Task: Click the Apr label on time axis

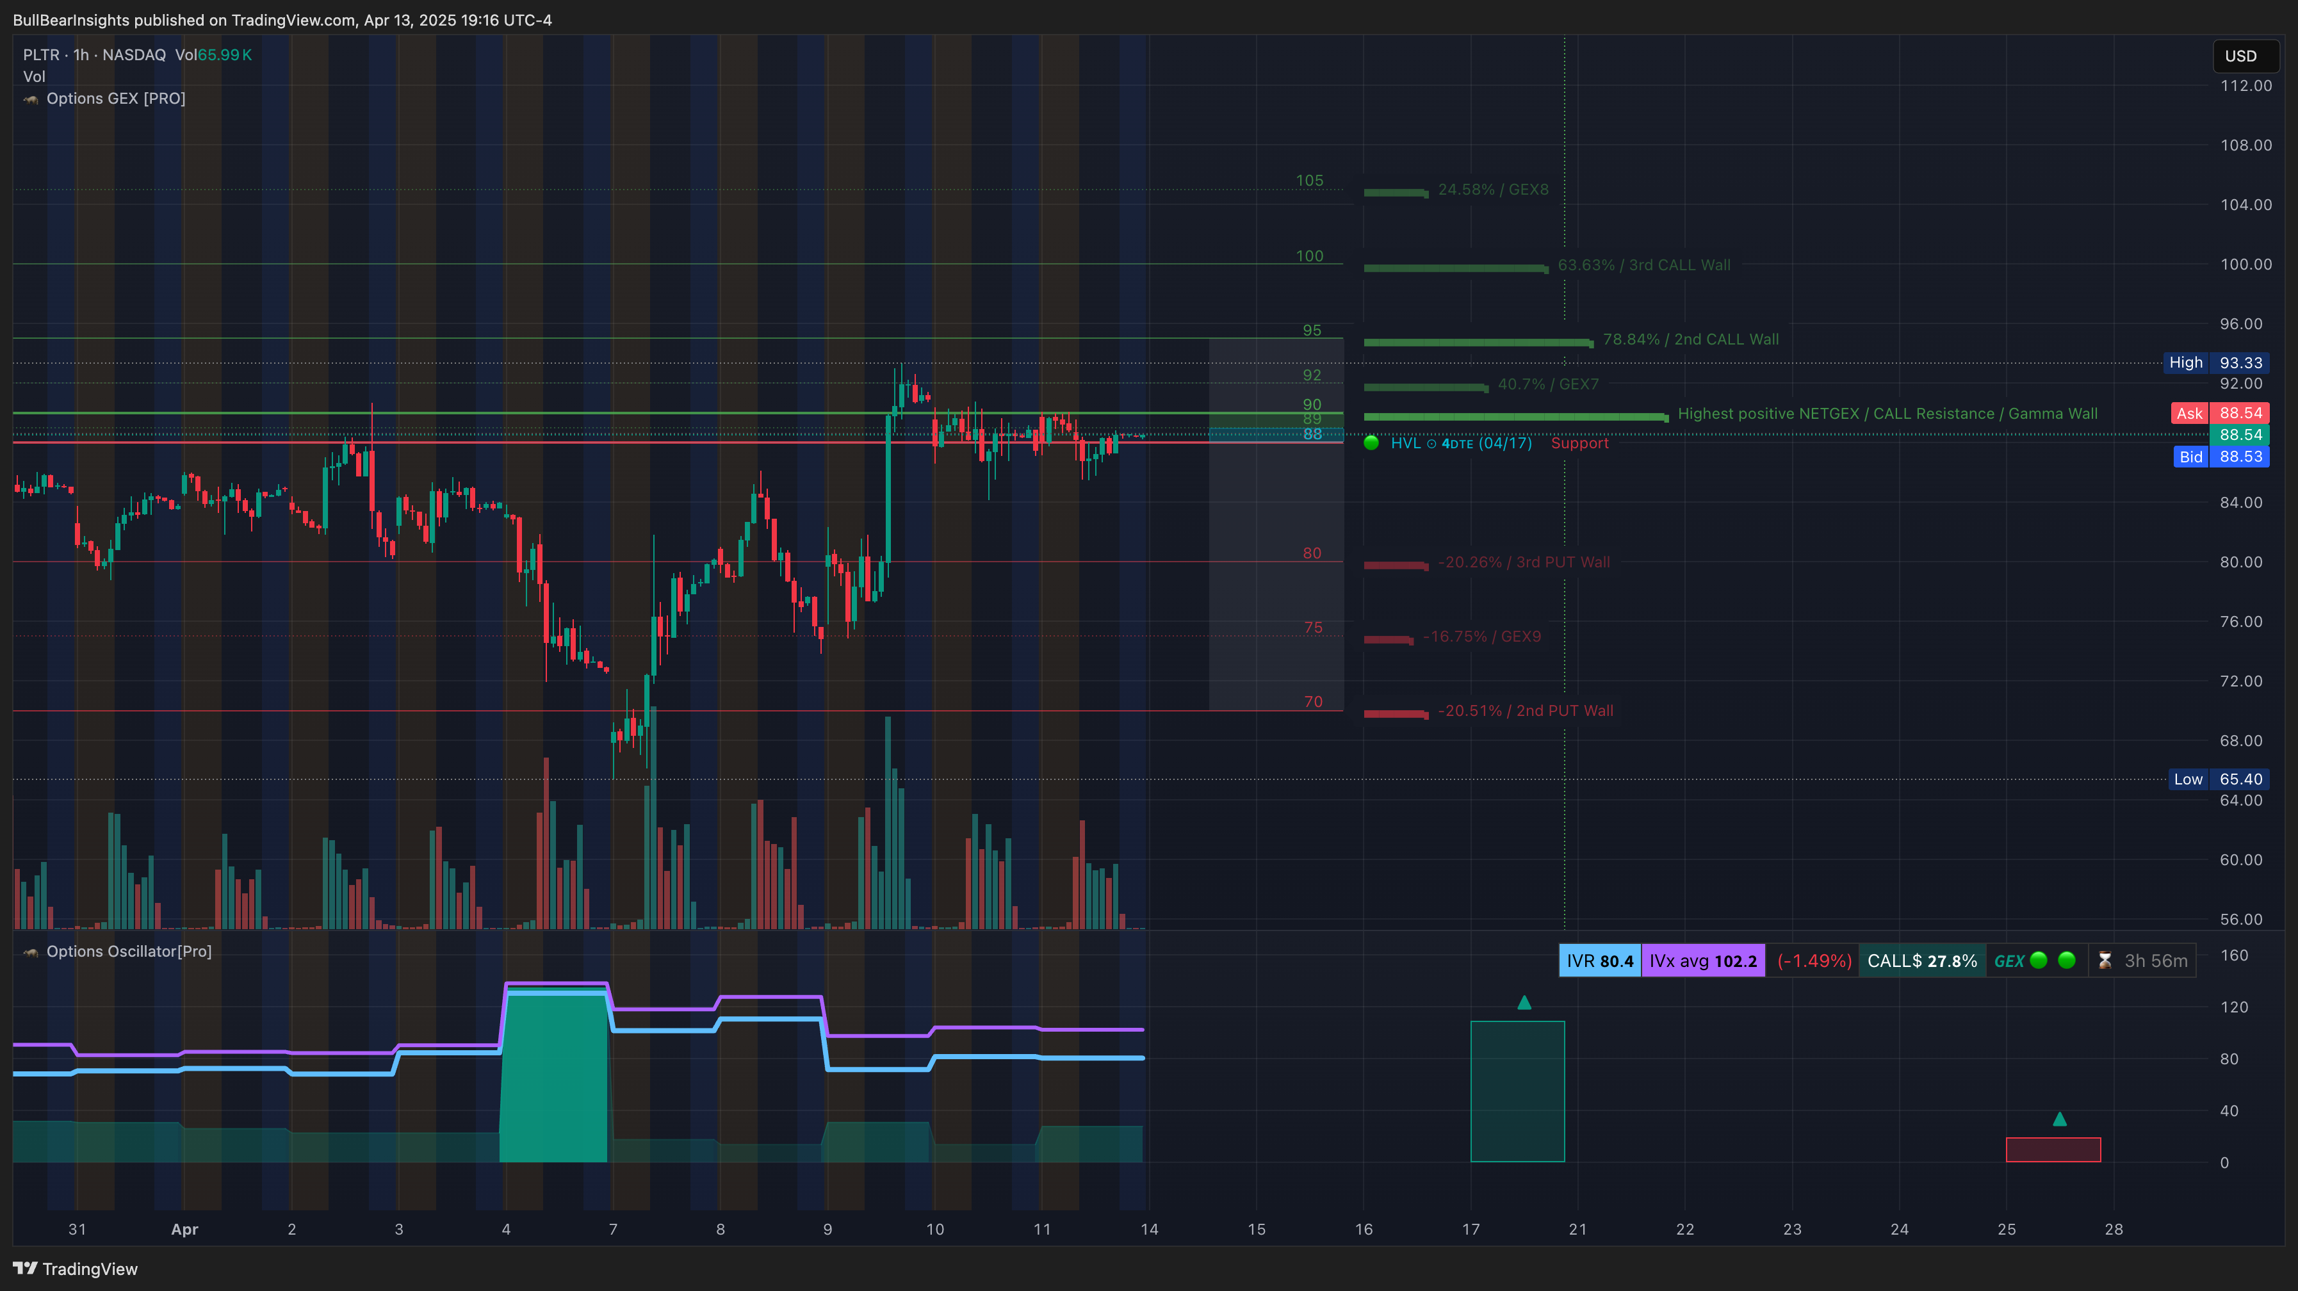Action: [184, 1230]
